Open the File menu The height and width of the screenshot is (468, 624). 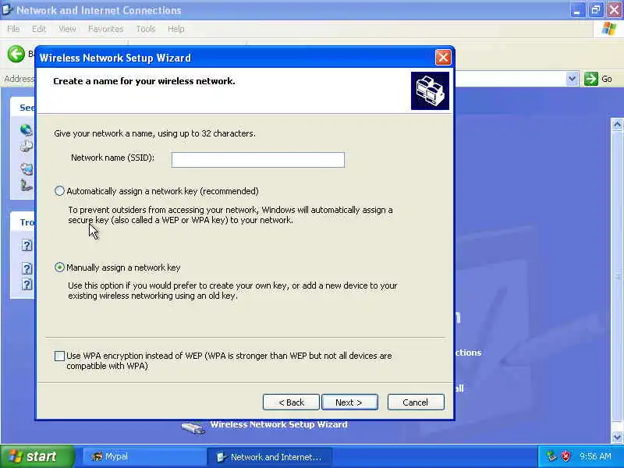13,29
